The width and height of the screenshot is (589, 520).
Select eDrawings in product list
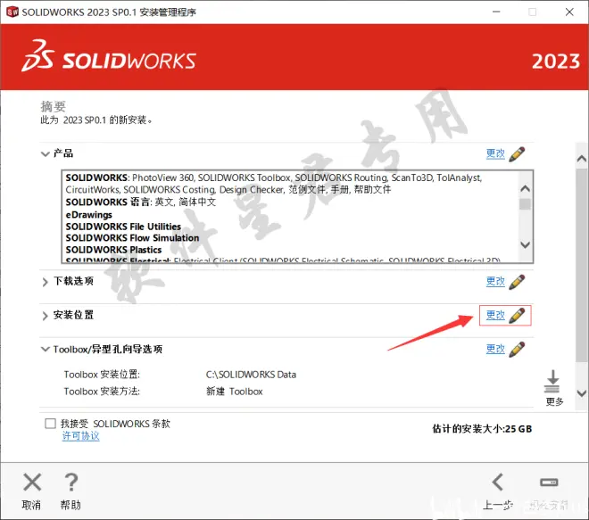(88, 215)
